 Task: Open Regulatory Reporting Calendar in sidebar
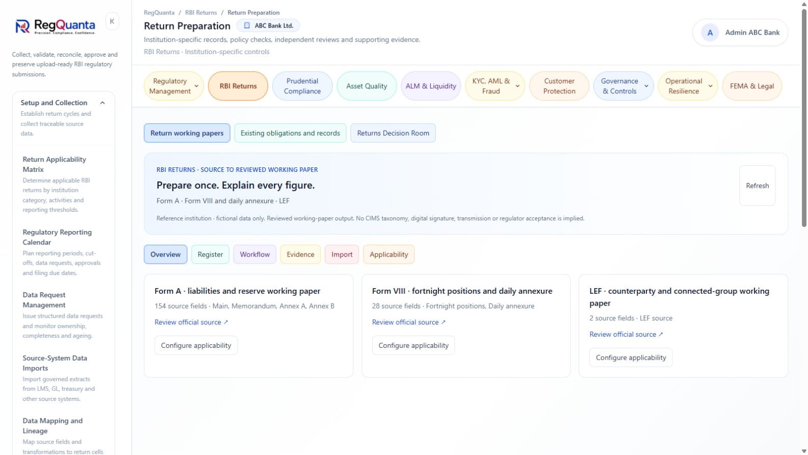[64, 252]
